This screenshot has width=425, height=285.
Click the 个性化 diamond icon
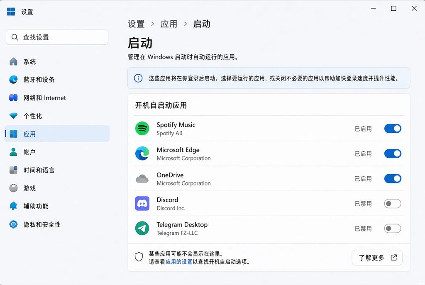tap(13, 116)
